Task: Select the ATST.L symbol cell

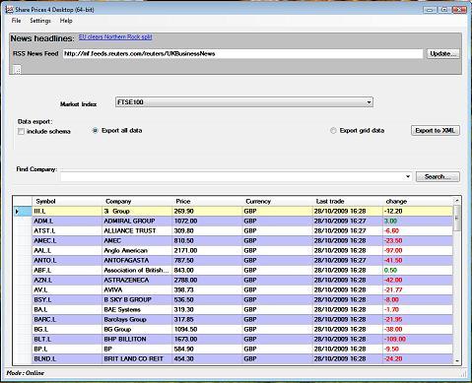Action: [x=67, y=231]
